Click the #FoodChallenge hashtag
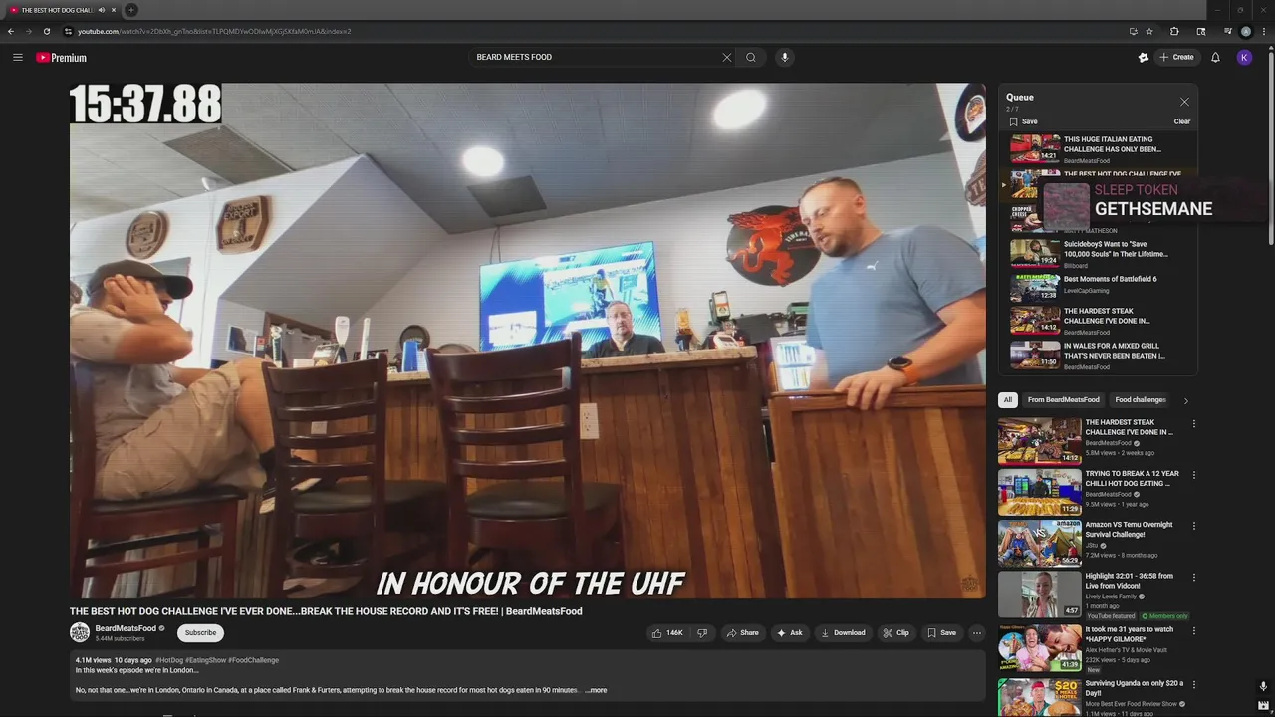Viewport: 1275px width, 717px height. [254, 660]
